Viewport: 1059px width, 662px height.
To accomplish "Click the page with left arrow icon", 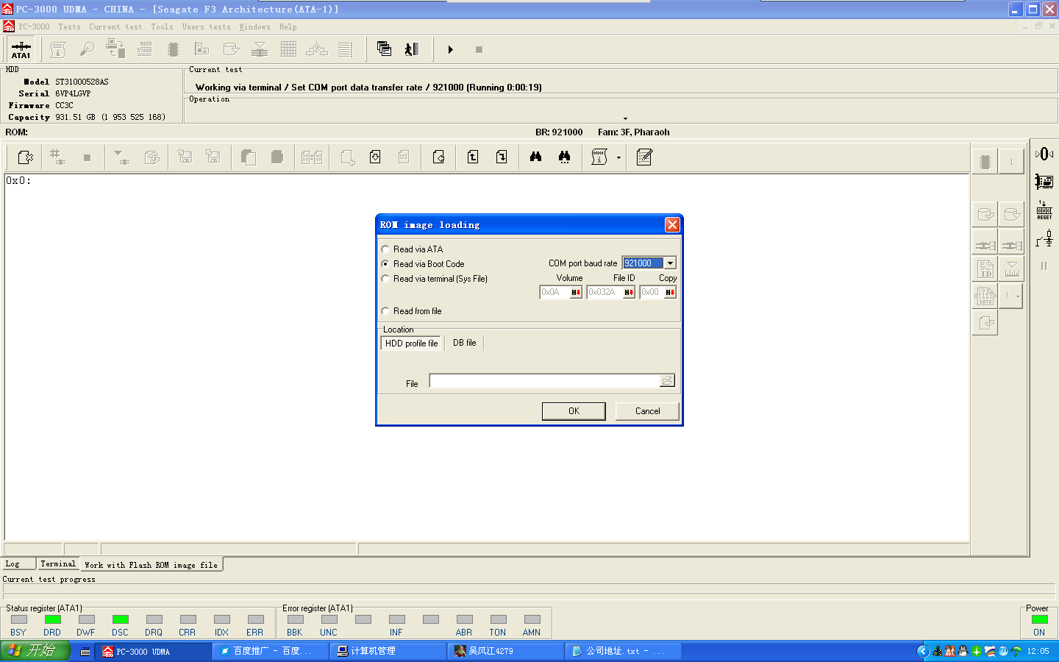I will click(438, 157).
